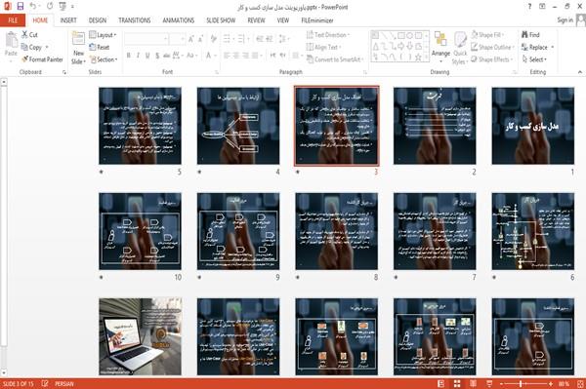Open the font size combo box
This screenshot has width=586, height=389.
pyautogui.click(x=177, y=39)
